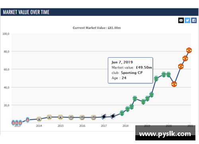Click the 'Jun 7, 2019' tooltip date
The width and height of the screenshot is (199, 144).
122,62
